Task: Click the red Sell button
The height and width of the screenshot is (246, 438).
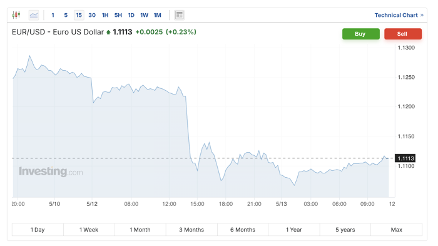Action: (403, 34)
